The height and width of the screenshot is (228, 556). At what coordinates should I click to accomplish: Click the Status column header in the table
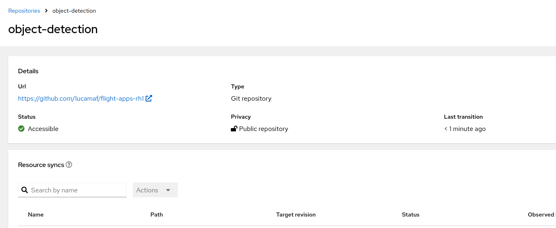click(x=411, y=214)
